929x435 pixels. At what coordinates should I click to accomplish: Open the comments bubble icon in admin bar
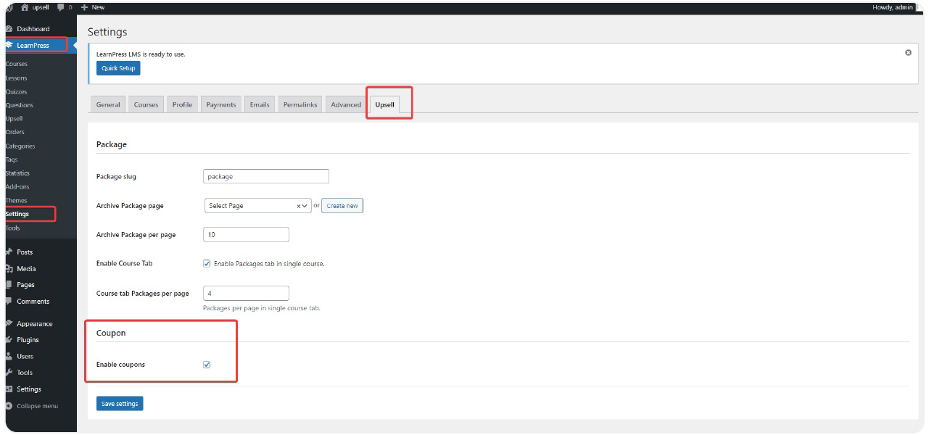(x=60, y=7)
